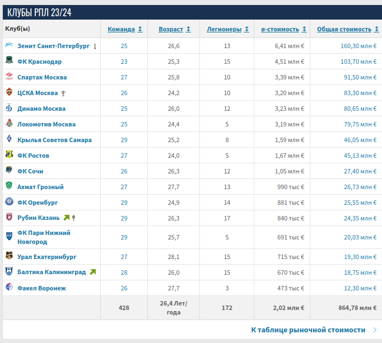Click squad size 23 for ФК Краснодар
The height and width of the screenshot is (343, 382).
[124, 62]
